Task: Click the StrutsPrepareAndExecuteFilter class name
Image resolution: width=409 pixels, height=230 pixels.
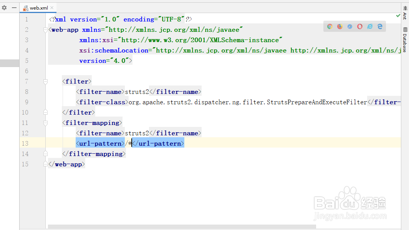Action: pos(317,102)
